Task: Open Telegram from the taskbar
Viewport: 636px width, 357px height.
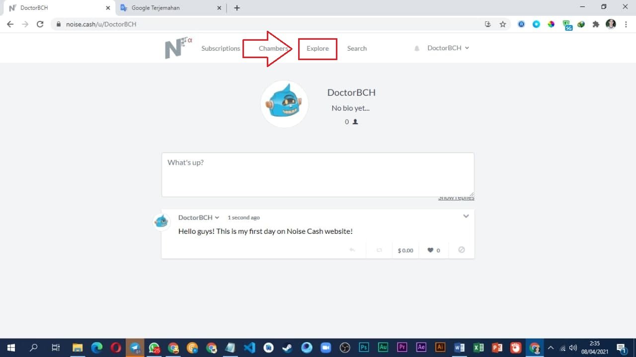Action: pos(135,348)
